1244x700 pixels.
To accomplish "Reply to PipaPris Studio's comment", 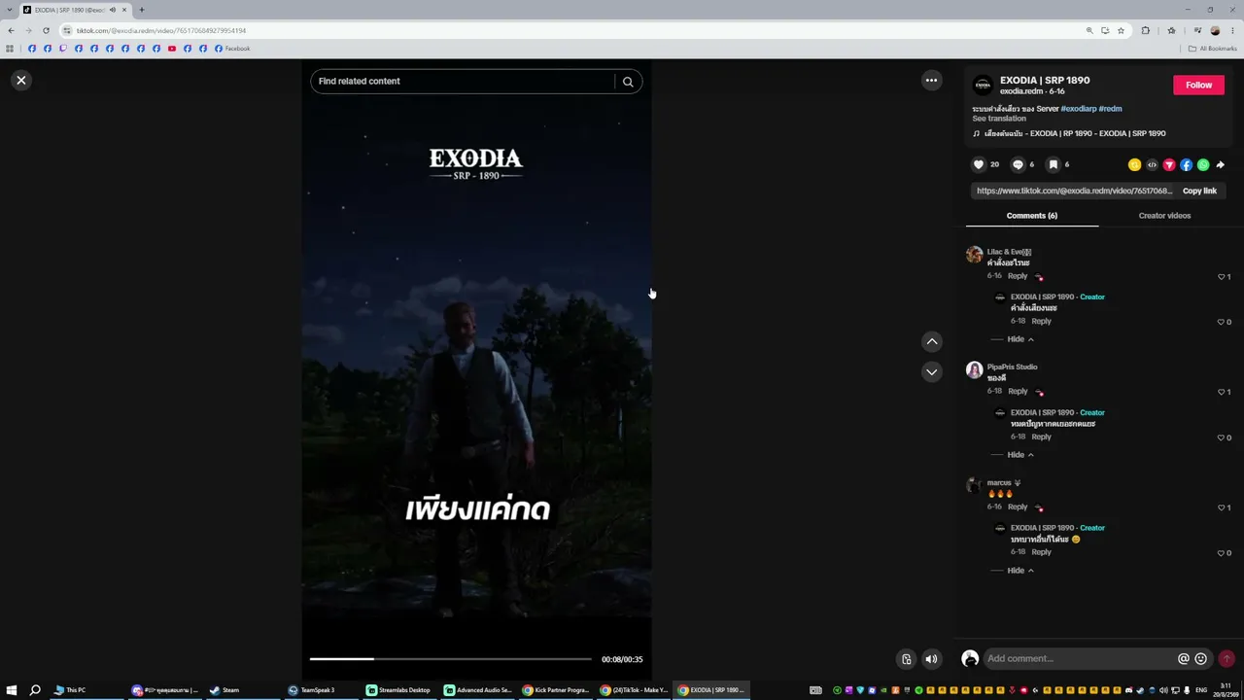I will coord(1018,392).
